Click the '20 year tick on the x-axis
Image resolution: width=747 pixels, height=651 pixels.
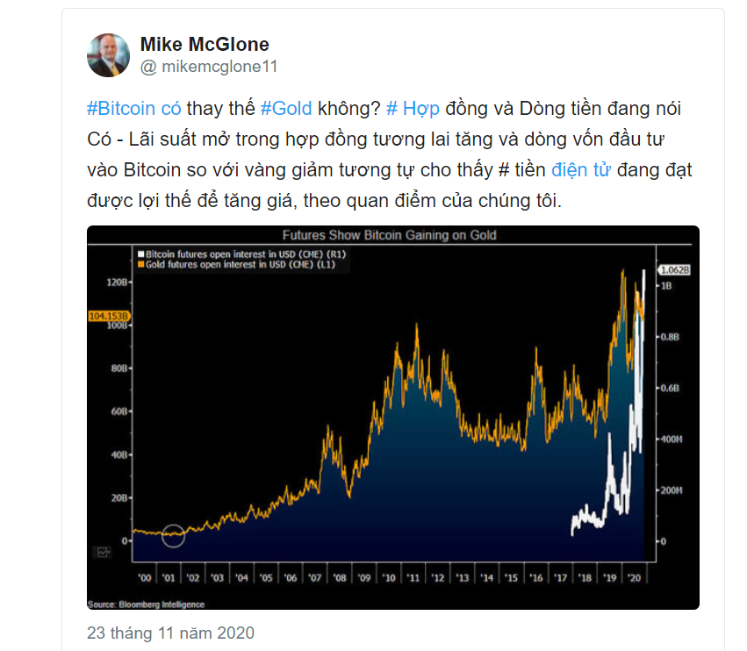point(634,577)
